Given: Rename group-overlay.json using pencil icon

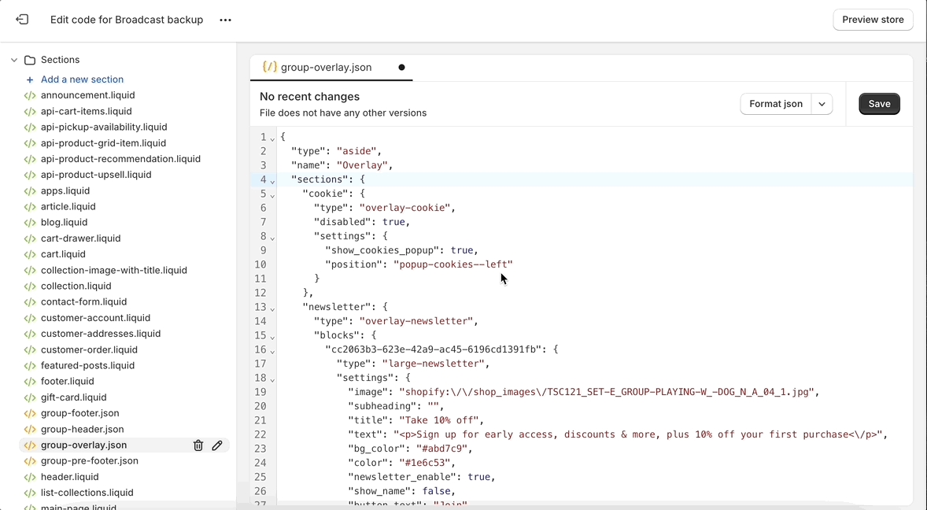Looking at the screenshot, I should [217, 445].
